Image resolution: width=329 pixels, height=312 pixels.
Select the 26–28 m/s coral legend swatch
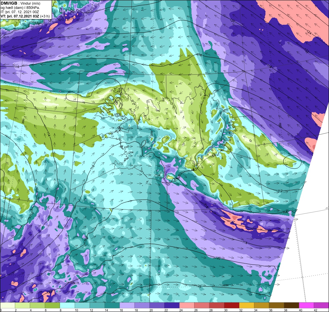202,305
